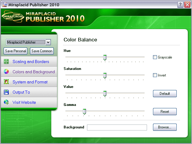Screen dimensions: 192x144
Task: Click the Saturation slider thumb
Action: coord(105,76)
